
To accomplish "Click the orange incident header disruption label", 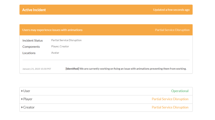I will tap(172, 30).
